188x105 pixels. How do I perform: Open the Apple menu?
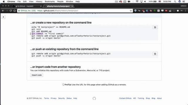click(4, 1)
